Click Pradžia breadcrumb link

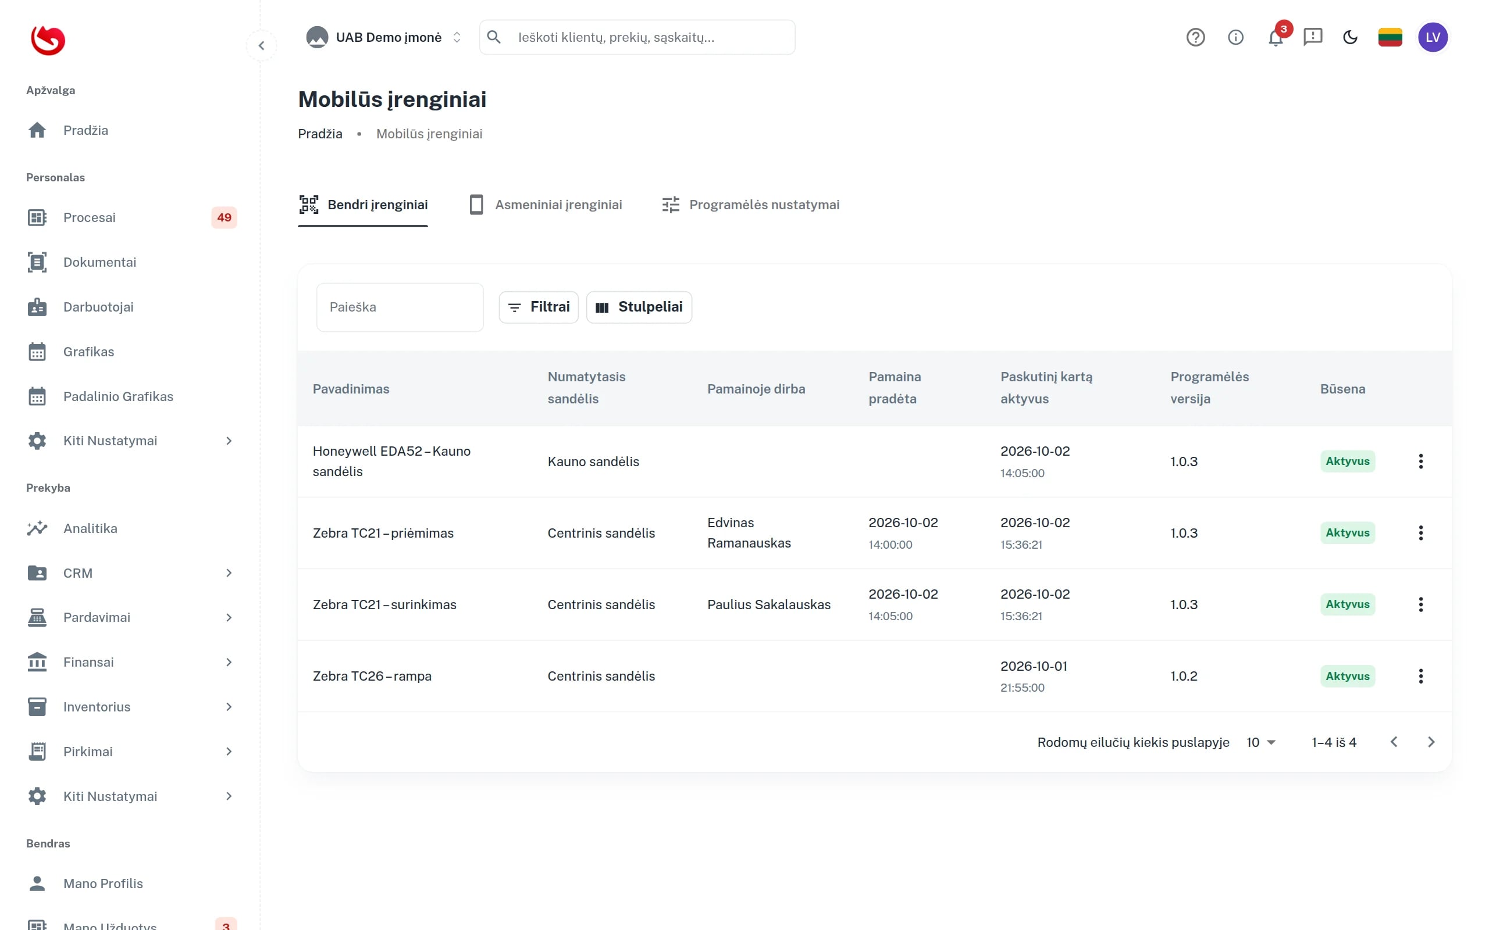[x=320, y=134]
